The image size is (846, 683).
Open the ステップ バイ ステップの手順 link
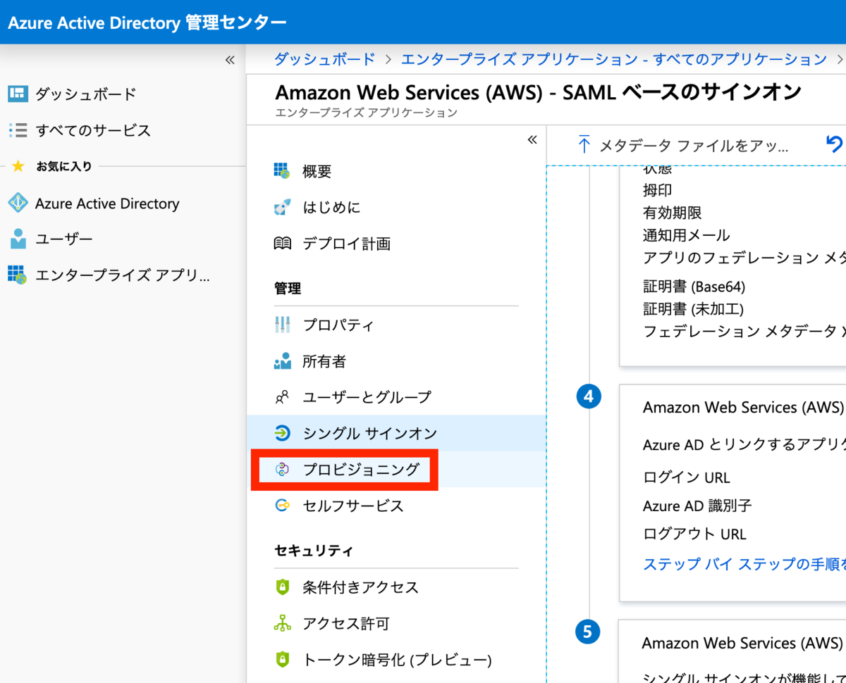[x=744, y=564]
